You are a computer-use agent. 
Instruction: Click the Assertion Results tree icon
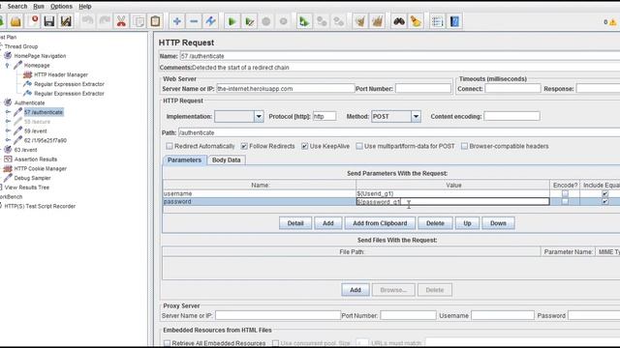click(x=8, y=159)
